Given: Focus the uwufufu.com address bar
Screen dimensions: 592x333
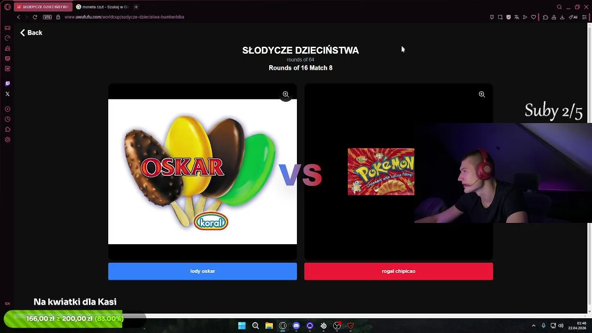Looking at the screenshot, I should tap(124, 17).
